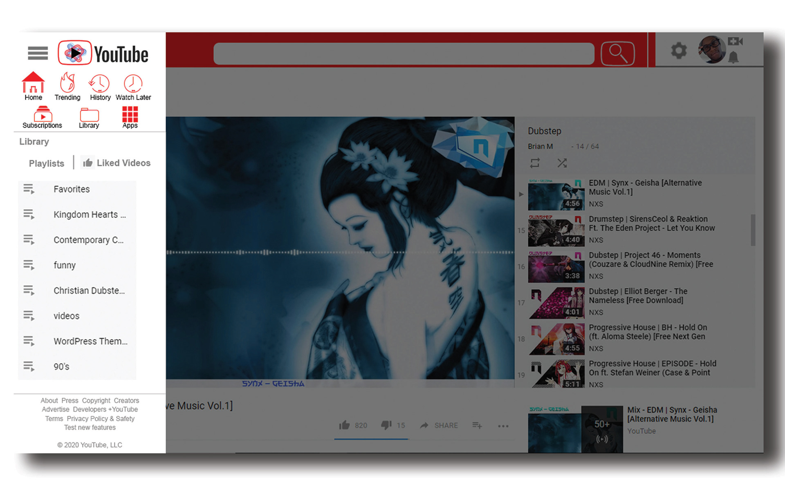Open the Kingdom Hearts playlist

point(77,214)
